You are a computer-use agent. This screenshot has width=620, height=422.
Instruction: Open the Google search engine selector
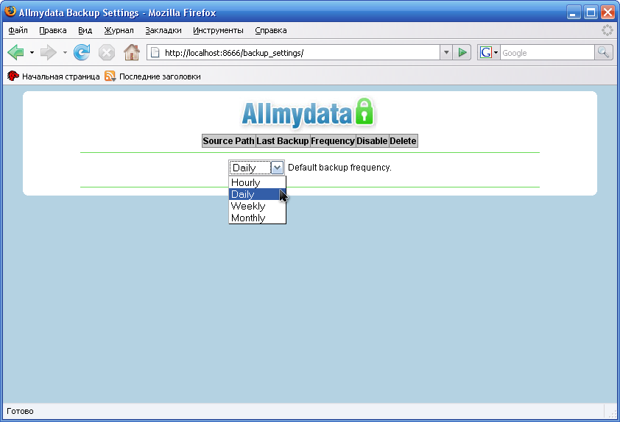click(489, 52)
